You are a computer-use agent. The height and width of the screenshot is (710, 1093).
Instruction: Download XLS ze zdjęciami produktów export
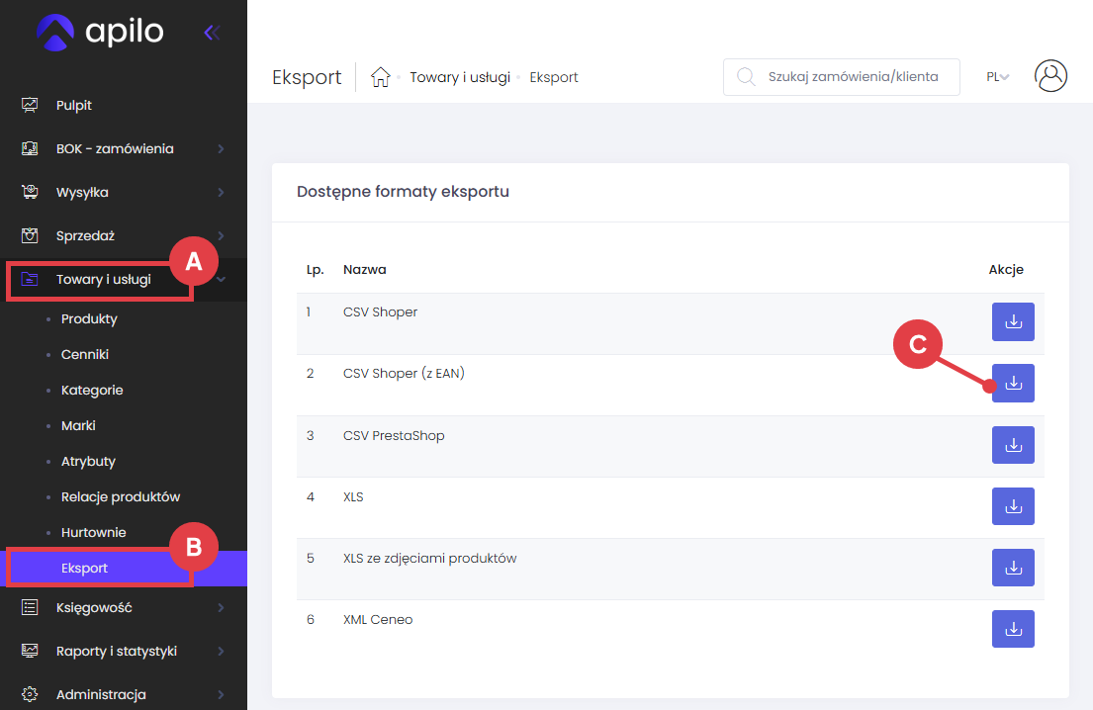(1013, 568)
